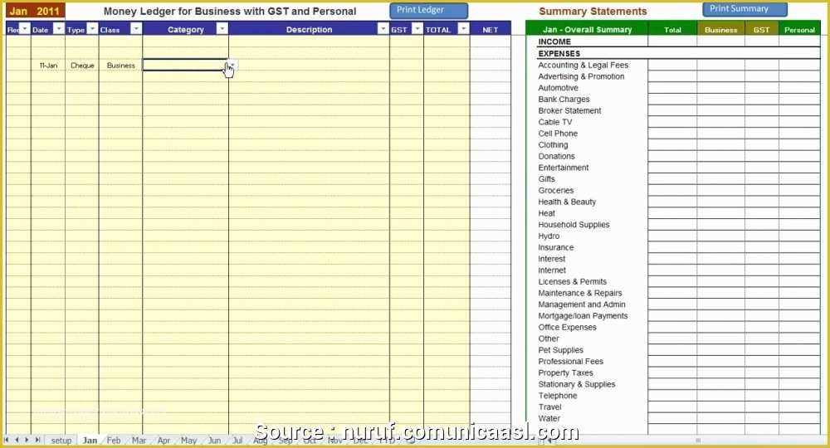Image resolution: width=830 pixels, height=448 pixels.
Task: Switch to the Jul sheet tab
Action: 237,441
